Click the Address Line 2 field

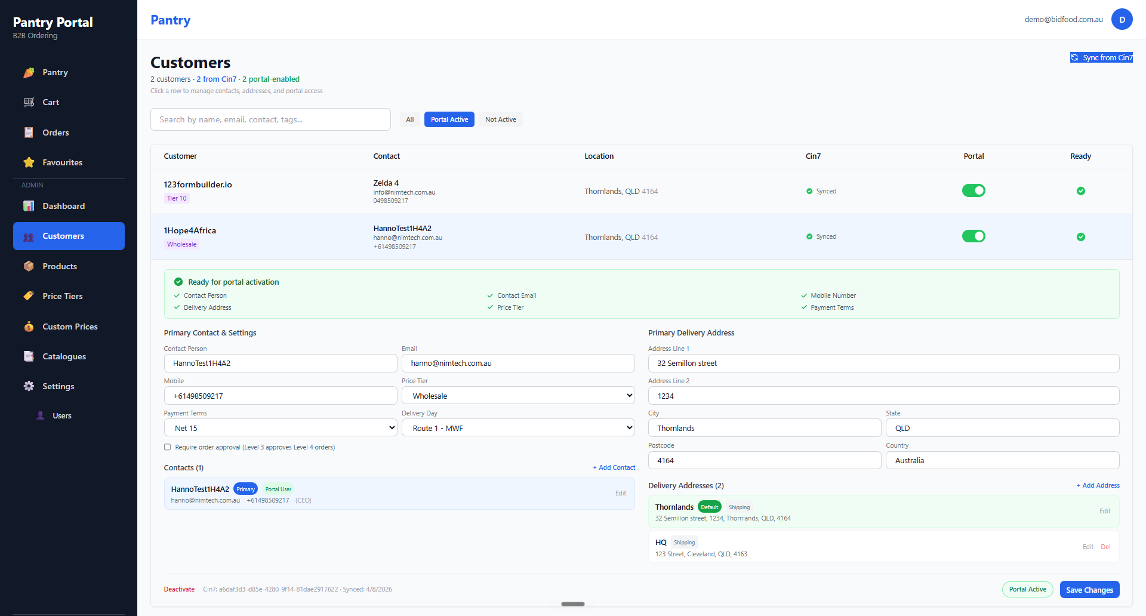[x=883, y=396]
